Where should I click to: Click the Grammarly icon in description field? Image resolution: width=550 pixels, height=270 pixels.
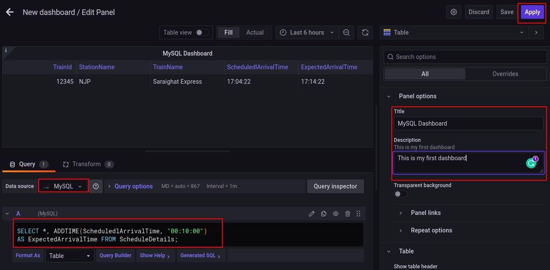pos(532,162)
